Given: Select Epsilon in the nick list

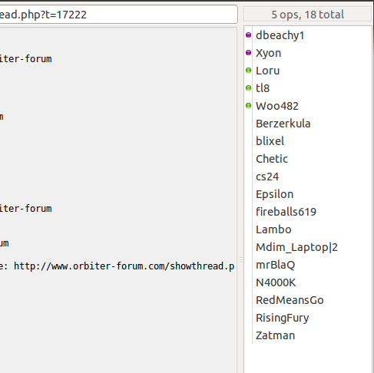Looking at the screenshot, I should tap(274, 194).
